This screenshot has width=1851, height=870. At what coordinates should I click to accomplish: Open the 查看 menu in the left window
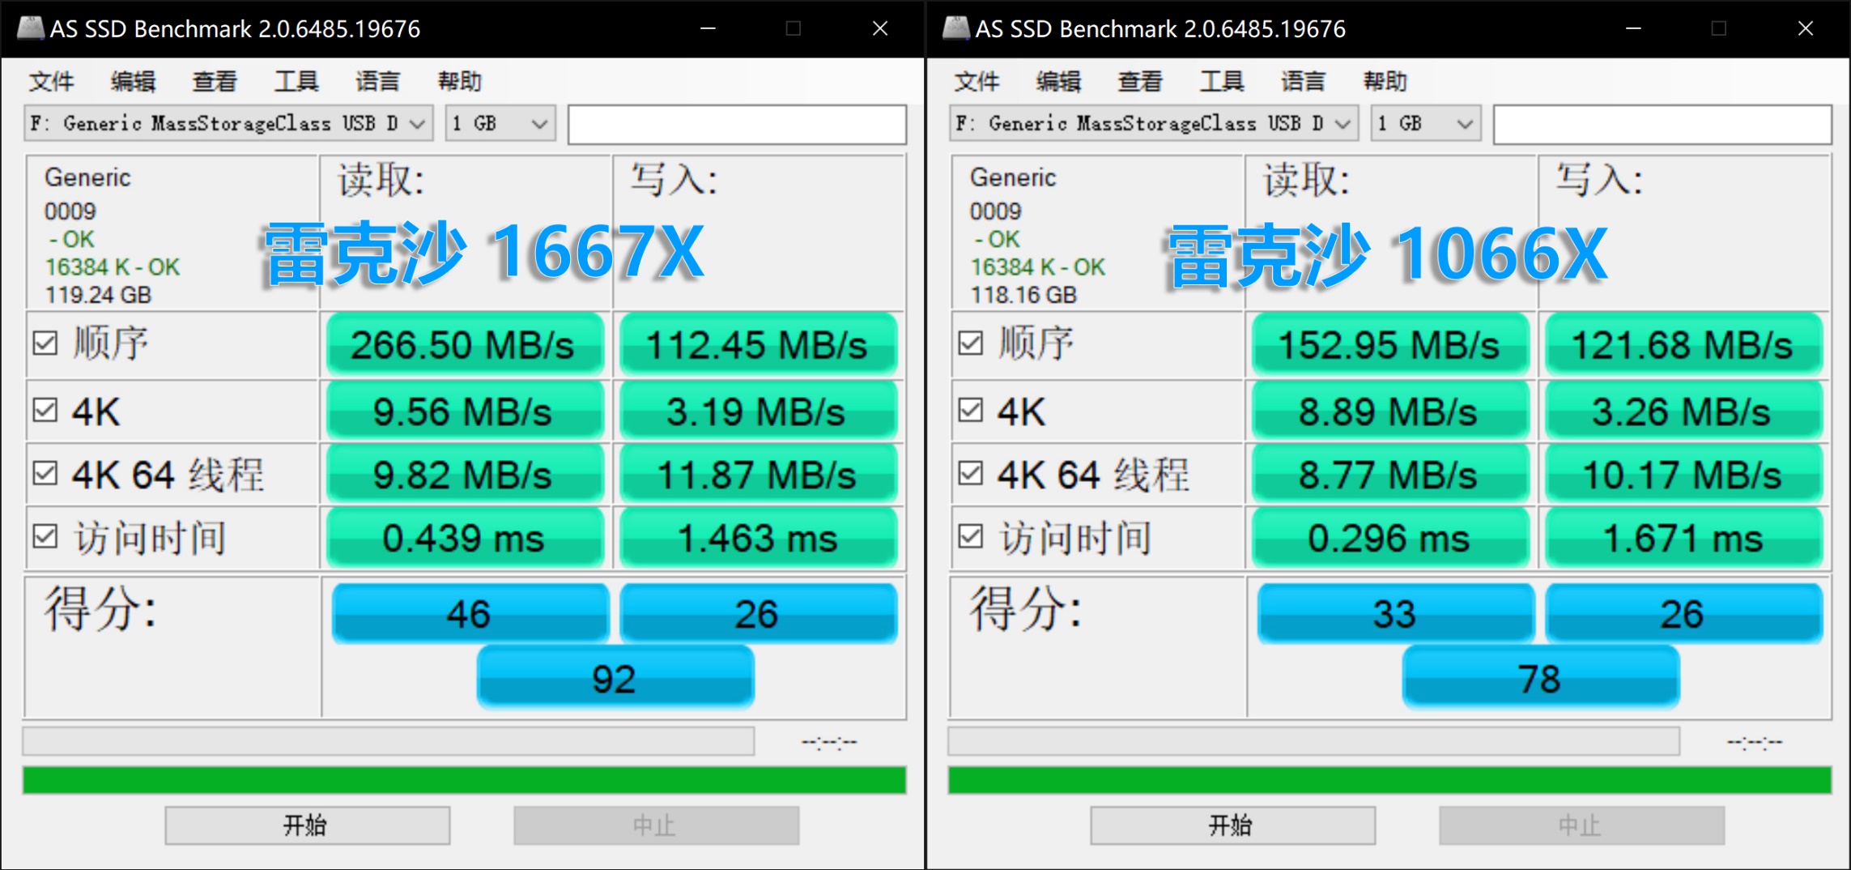point(215,81)
